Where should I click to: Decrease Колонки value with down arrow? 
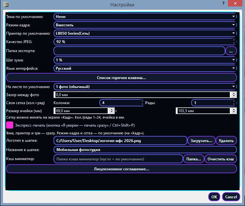(x=142, y=104)
